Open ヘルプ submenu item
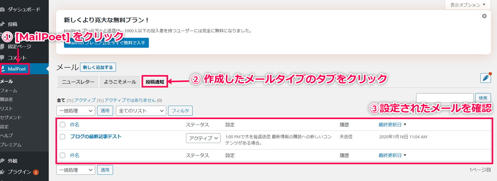The height and width of the screenshot is (181, 497). (x=7, y=136)
